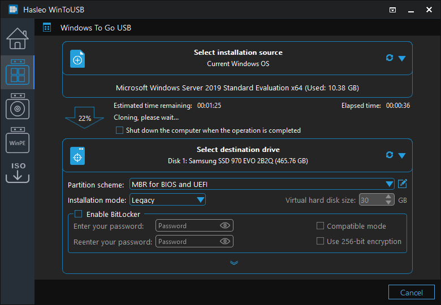Screen dimensions: 441x305
Task: Click the Elapsed time value 00:00:36
Action: (x=398, y=106)
